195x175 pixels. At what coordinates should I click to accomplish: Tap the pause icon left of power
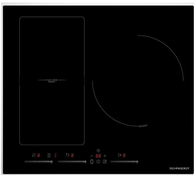(92, 162)
